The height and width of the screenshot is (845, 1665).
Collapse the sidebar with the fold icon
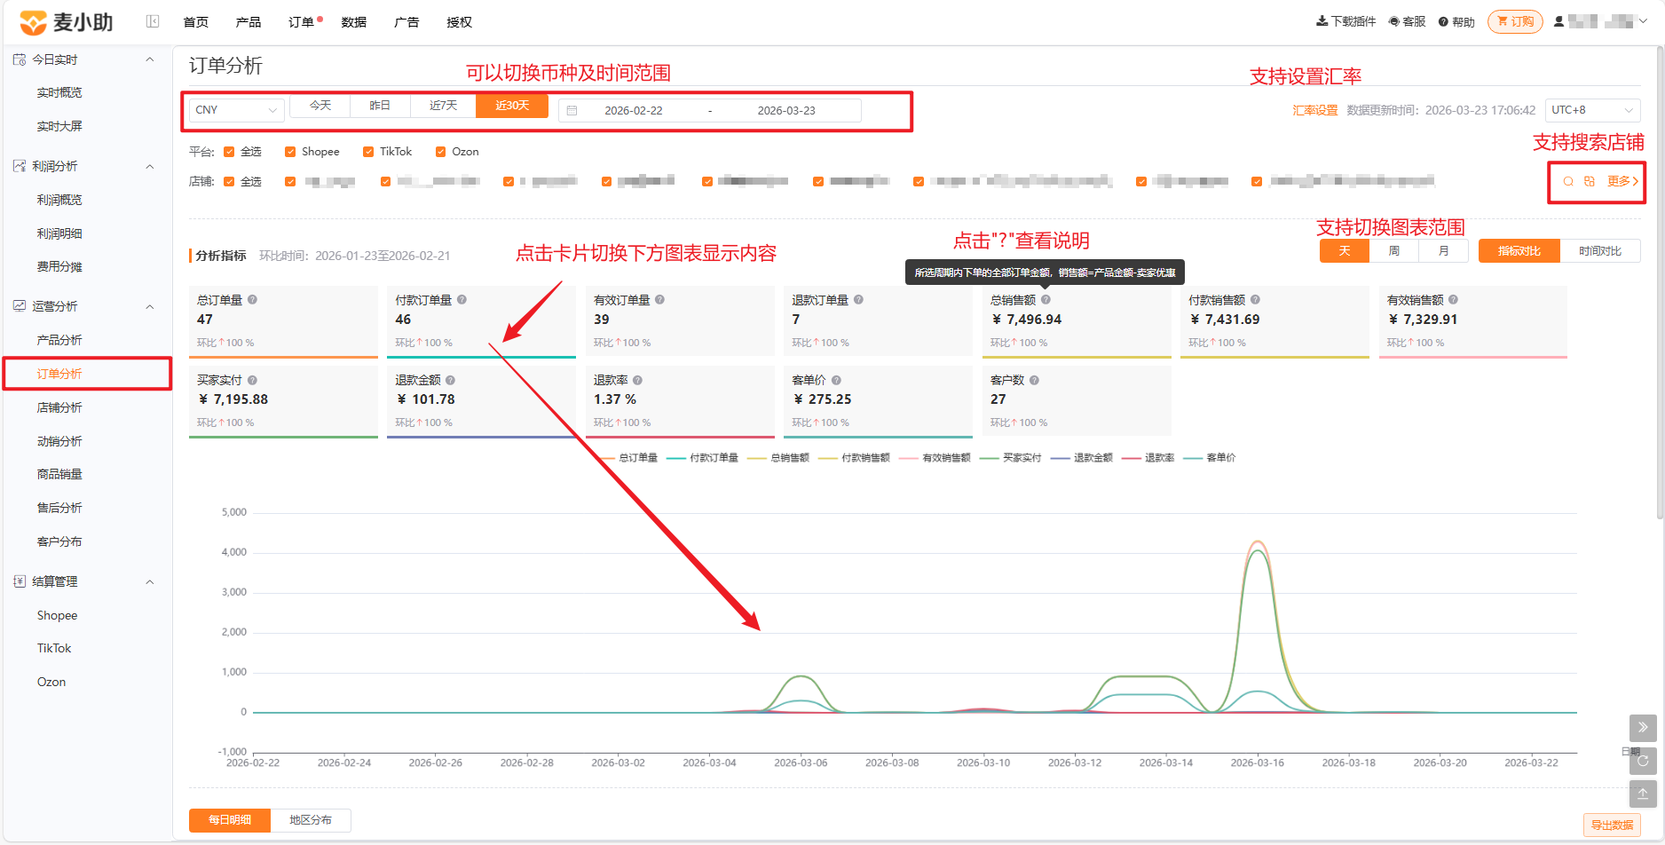coord(153,21)
